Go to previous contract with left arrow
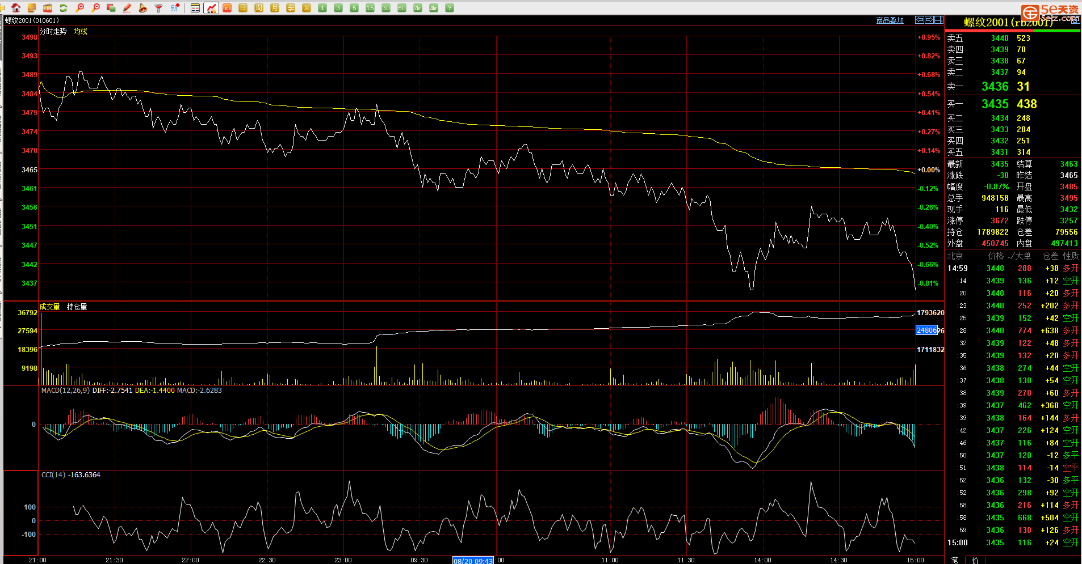1082x564 pixels. (920, 20)
